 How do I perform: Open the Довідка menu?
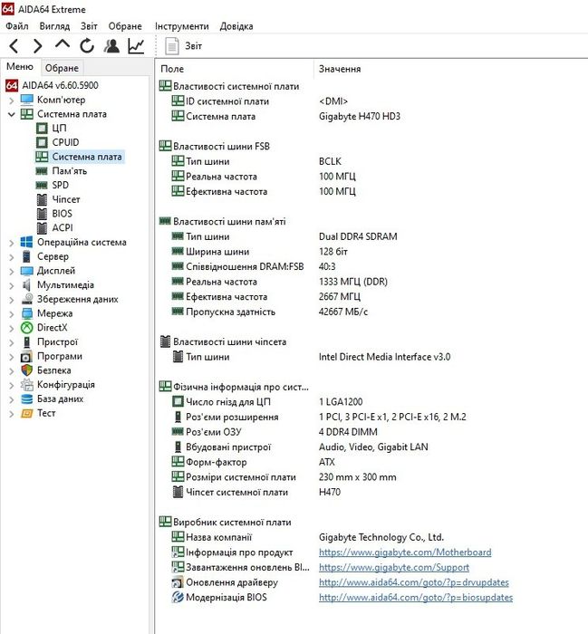236,26
